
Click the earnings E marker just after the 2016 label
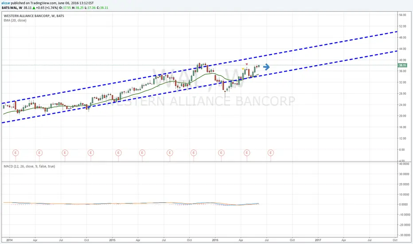click(x=221, y=153)
